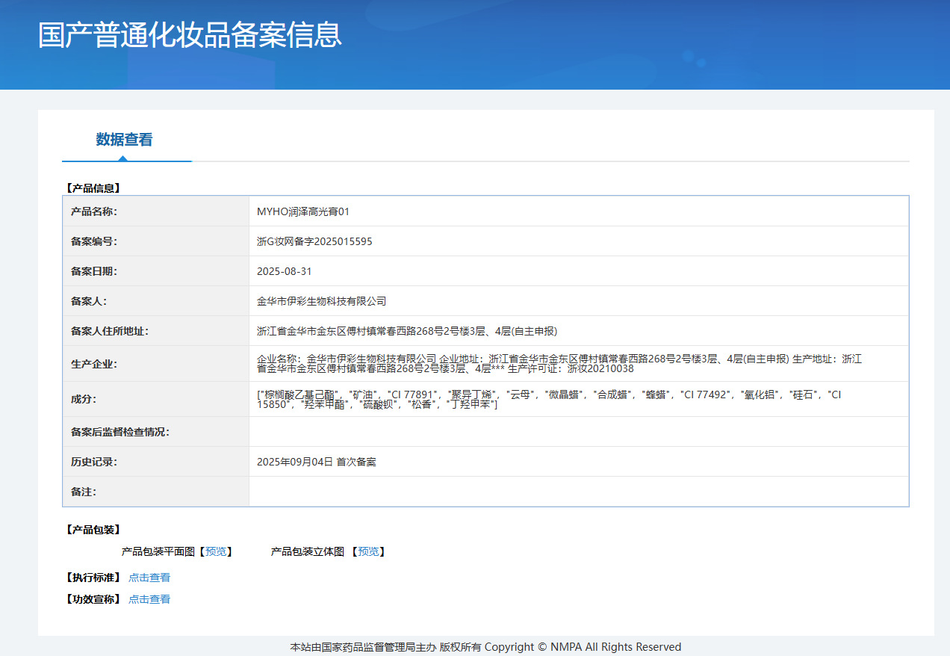Open 预览 link for 产品包装平面图
This screenshot has height=656, width=950.
(216, 552)
